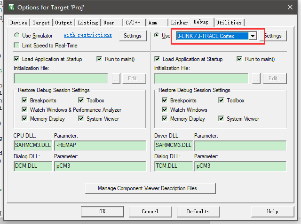The image size is (301, 224).
Task: Uncheck Watch Windows & Performance Analyzer
Action: (x=24, y=109)
